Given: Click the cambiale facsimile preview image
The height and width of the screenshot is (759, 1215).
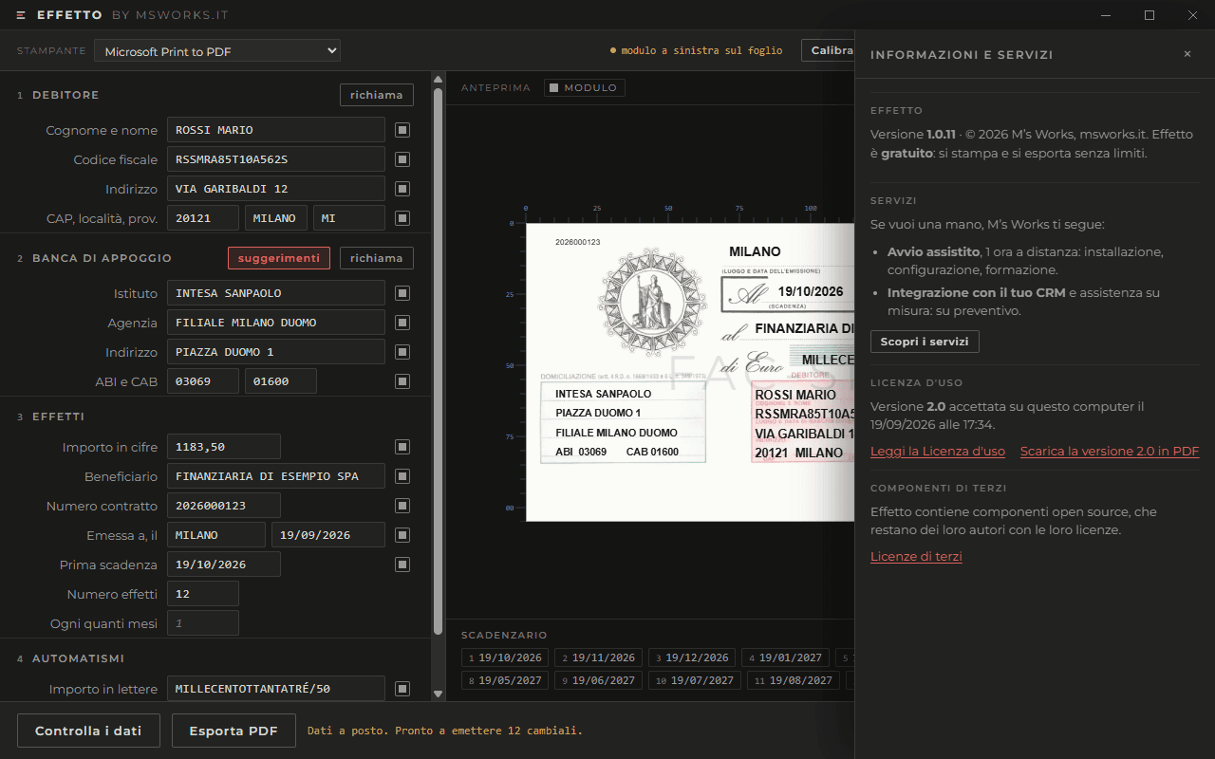Looking at the screenshot, I should click(x=690, y=372).
